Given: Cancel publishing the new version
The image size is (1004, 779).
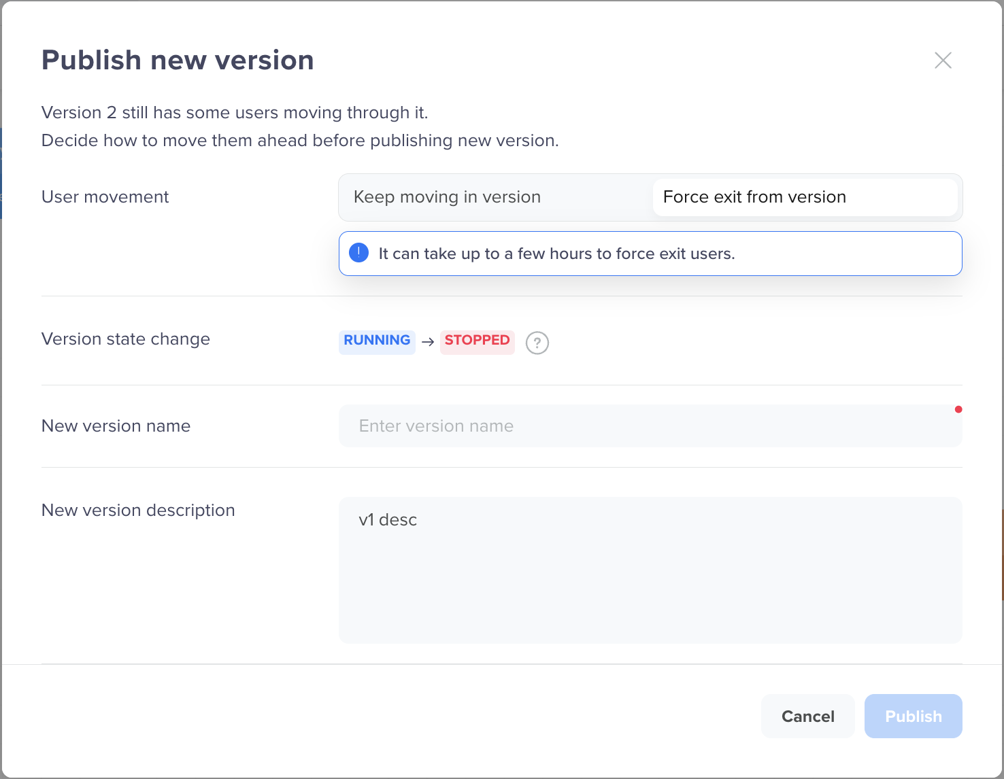Looking at the screenshot, I should pyautogui.click(x=807, y=716).
